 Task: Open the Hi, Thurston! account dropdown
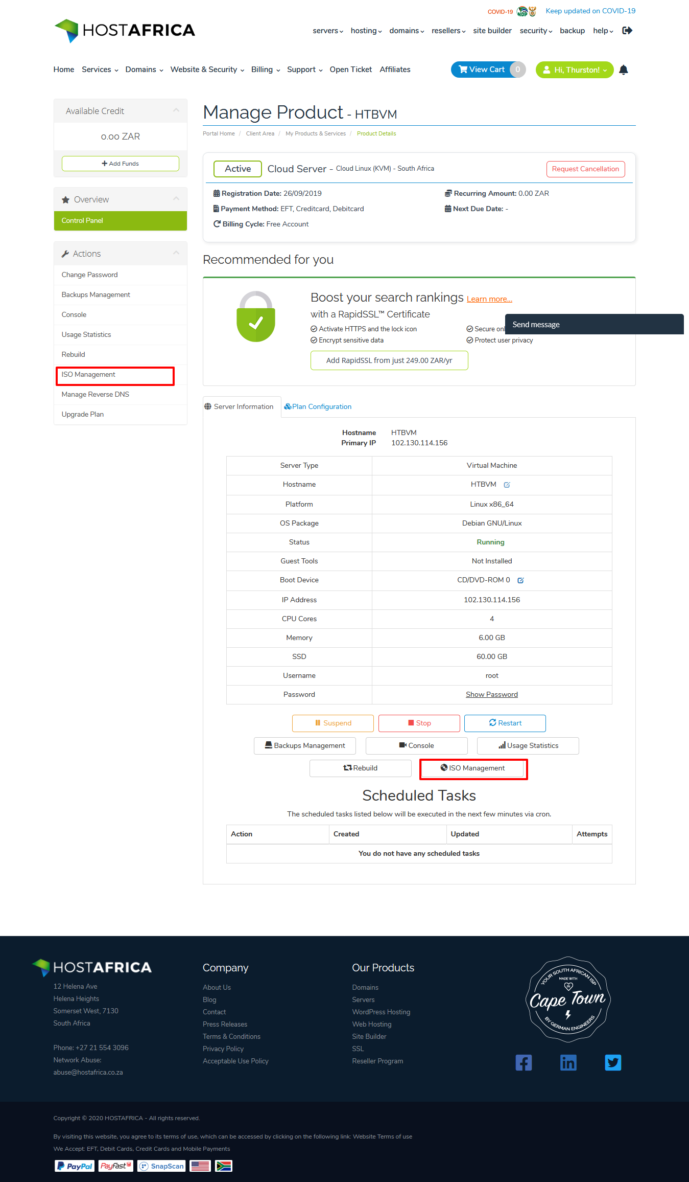pos(575,70)
